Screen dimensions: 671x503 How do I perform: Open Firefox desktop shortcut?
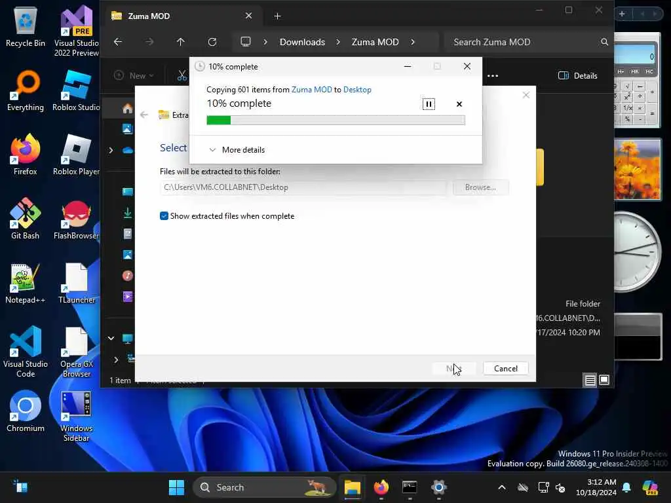[26, 154]
